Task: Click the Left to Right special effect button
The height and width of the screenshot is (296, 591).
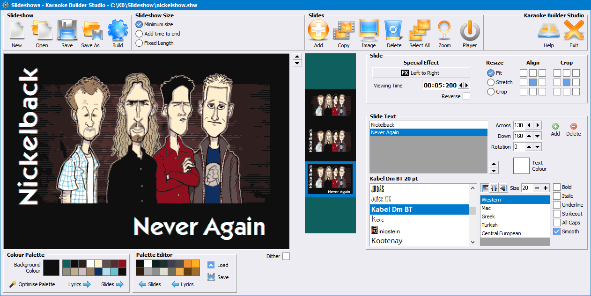Action: point(421,73)
